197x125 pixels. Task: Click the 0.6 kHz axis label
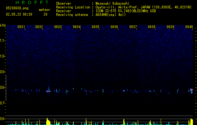pos(3,119)
